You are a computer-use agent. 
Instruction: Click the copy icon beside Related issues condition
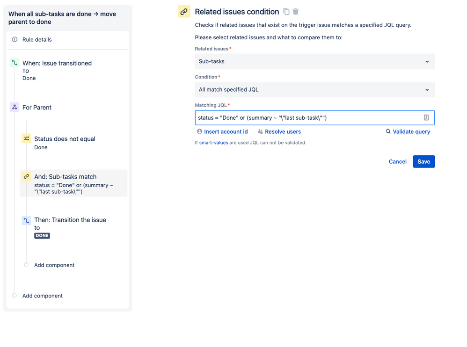286,12
